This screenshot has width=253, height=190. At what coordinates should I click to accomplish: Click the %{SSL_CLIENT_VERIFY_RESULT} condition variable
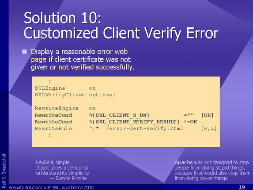tap(134, 122)
